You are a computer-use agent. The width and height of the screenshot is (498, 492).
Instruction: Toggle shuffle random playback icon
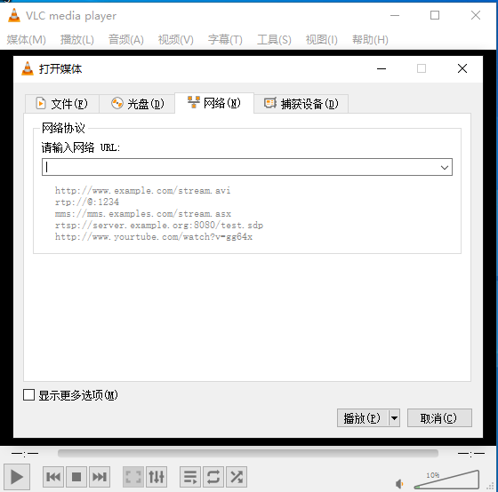(x=237, y=476)
